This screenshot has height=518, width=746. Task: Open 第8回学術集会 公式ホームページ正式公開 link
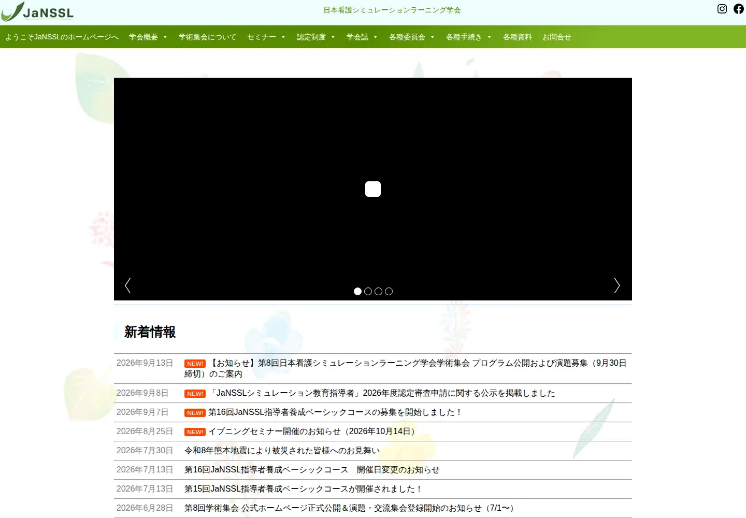[351, 508]
